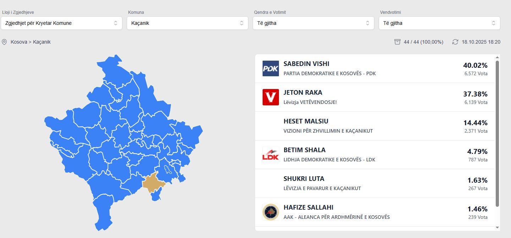Click the LDK party logo icon
Viewport: 511px width, 238px height.
click(x=270, y=155)
